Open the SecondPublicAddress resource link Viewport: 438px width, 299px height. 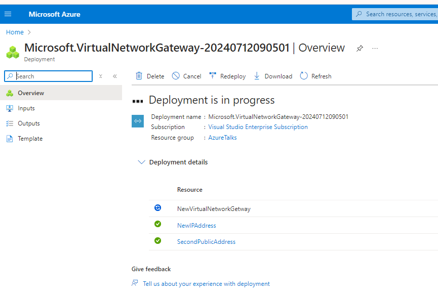206,241
